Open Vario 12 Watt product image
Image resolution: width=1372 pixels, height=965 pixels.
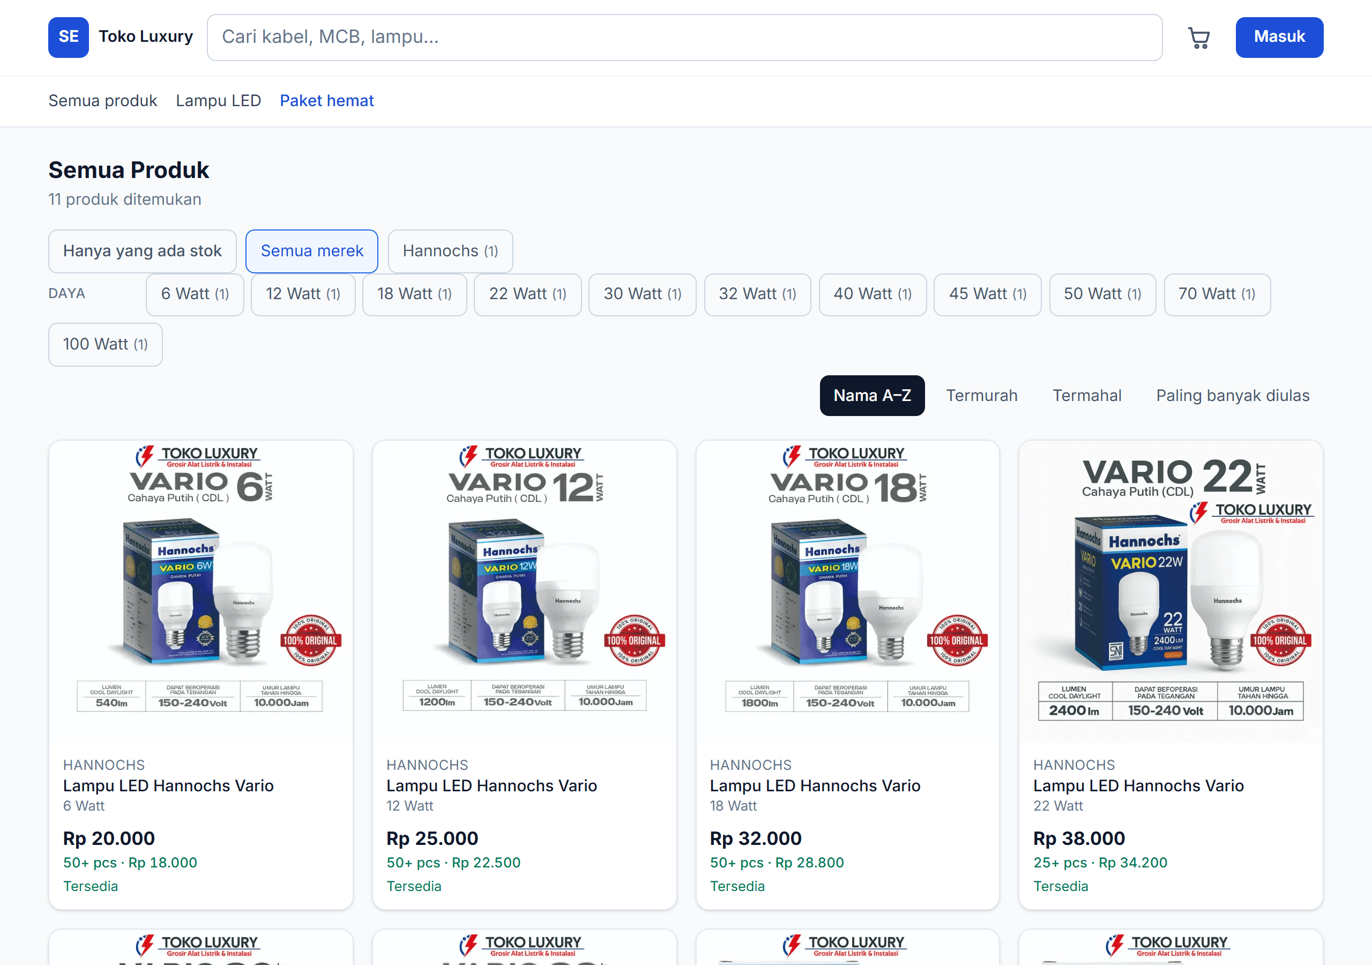[x=525, y=592]
